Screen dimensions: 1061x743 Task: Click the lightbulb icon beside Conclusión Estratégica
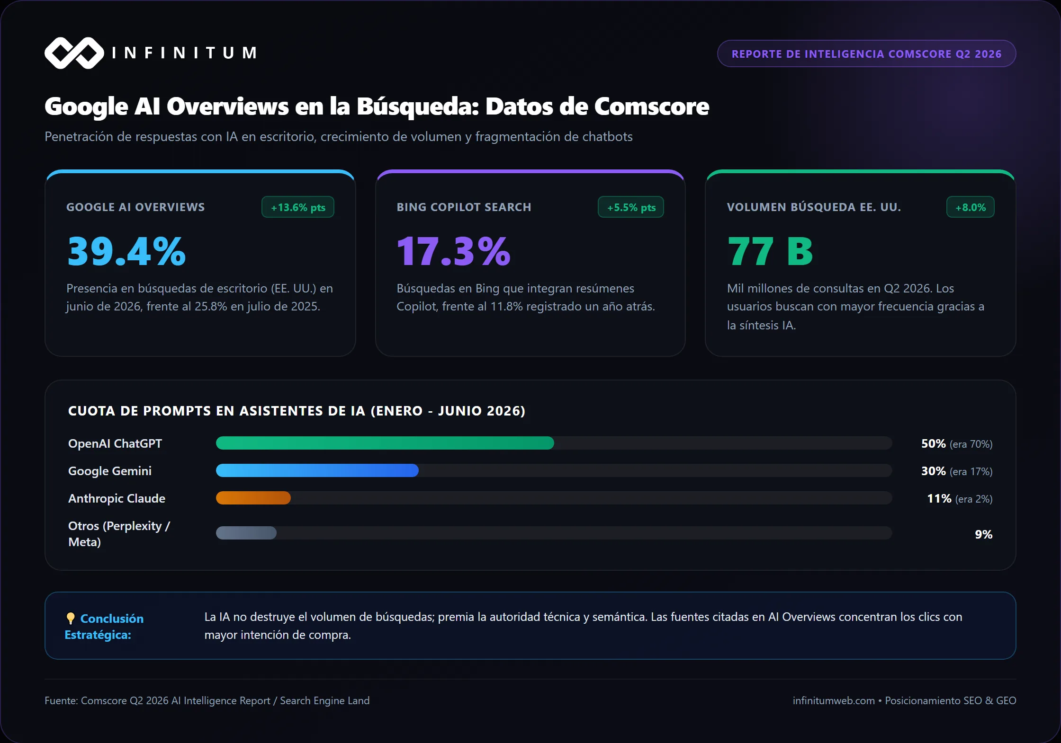[x=71, y=618]
